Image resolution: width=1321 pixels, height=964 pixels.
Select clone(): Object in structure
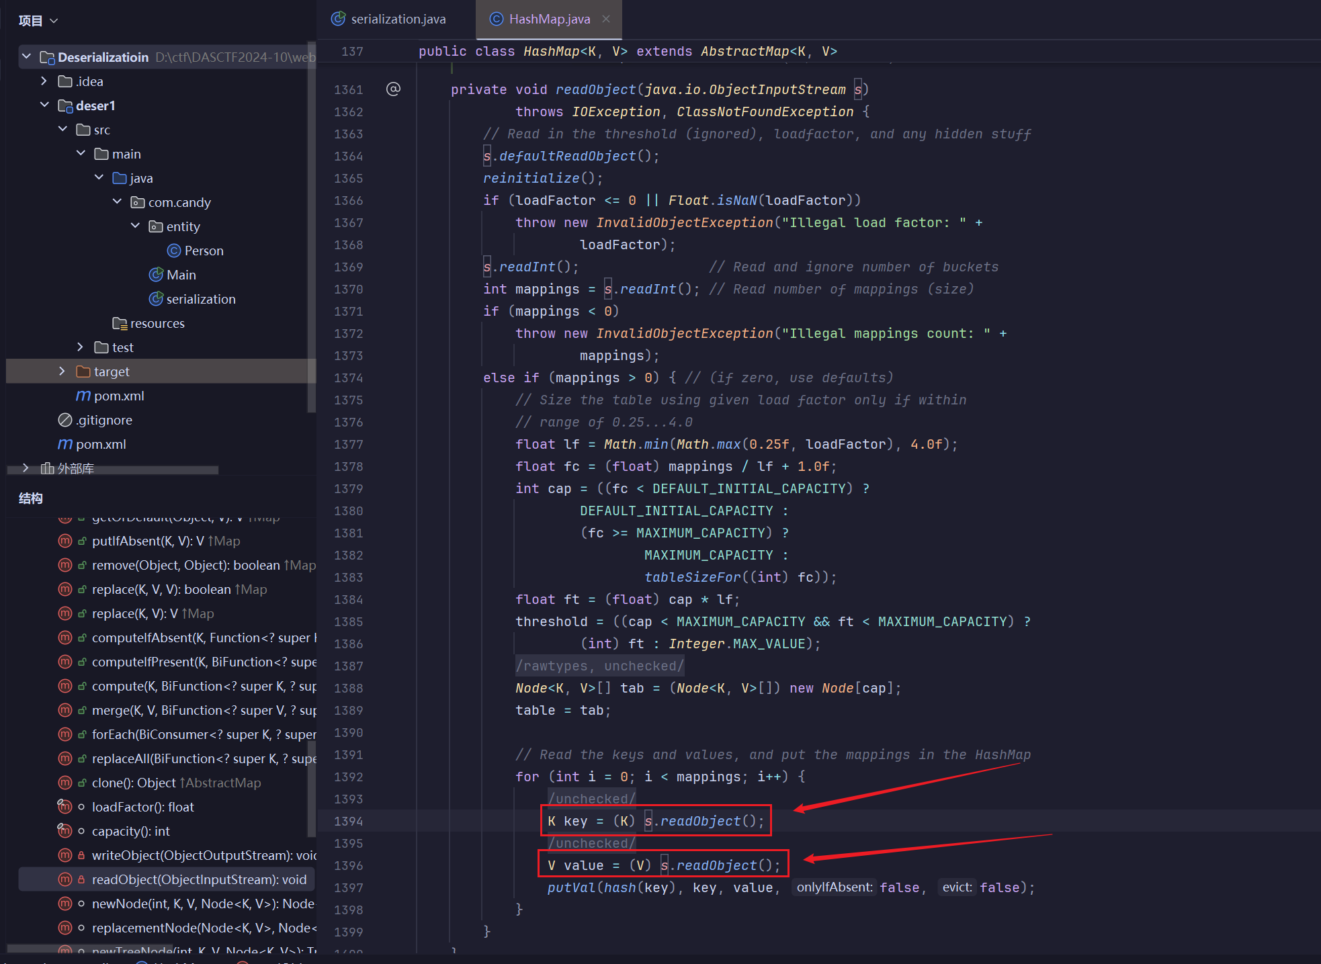176,783
